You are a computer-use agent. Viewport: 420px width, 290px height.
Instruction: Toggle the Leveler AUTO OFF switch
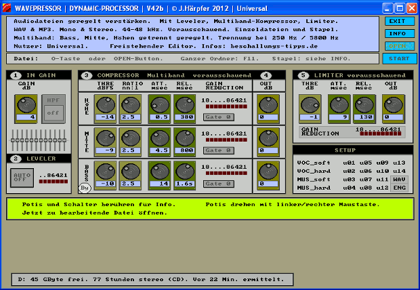pos(22,178)
